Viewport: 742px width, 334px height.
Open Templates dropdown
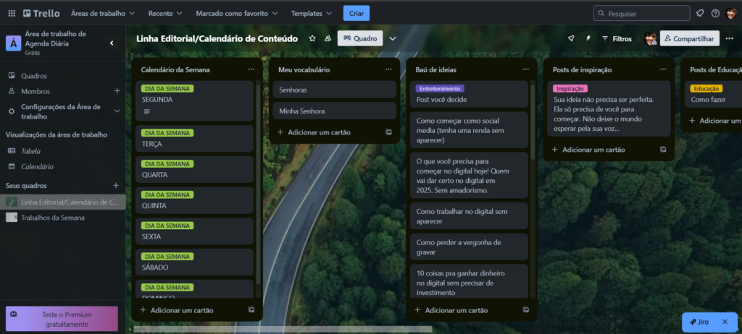click(312, 13)
